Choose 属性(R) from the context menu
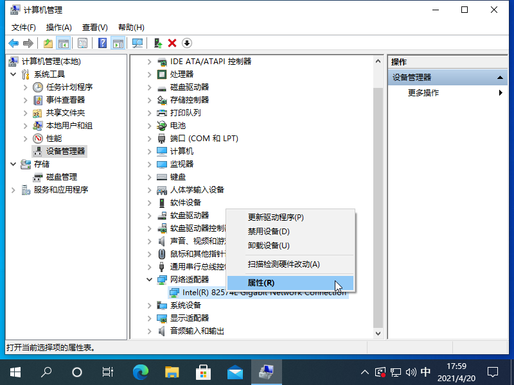The image size is (514, 385). pyautogui.click(x=261, y=283)
